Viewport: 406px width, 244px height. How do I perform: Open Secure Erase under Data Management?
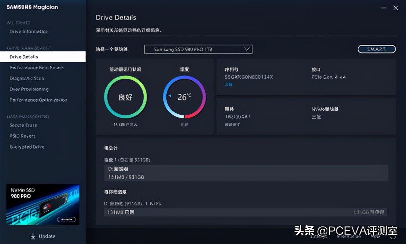click(24, 125)
